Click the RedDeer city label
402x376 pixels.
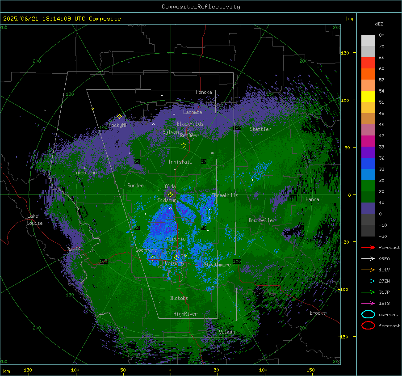tap(189, 135)
